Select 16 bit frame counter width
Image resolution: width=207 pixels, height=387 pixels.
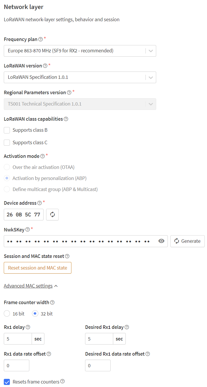point(7,314)
